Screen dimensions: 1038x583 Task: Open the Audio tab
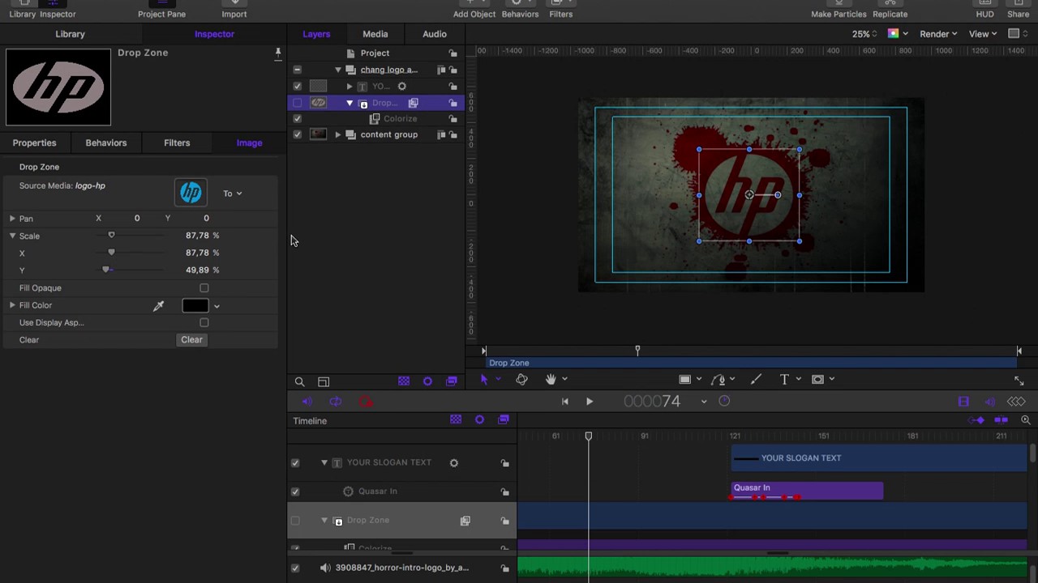pyautogui.click(x=435, y=34)
